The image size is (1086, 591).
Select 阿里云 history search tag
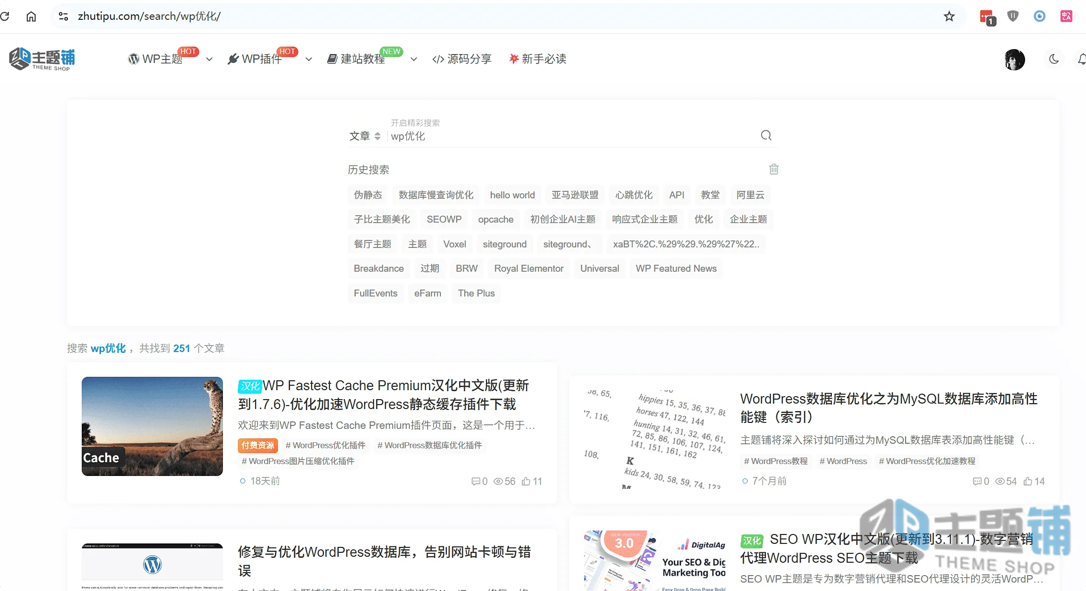[x=750, y=195]
